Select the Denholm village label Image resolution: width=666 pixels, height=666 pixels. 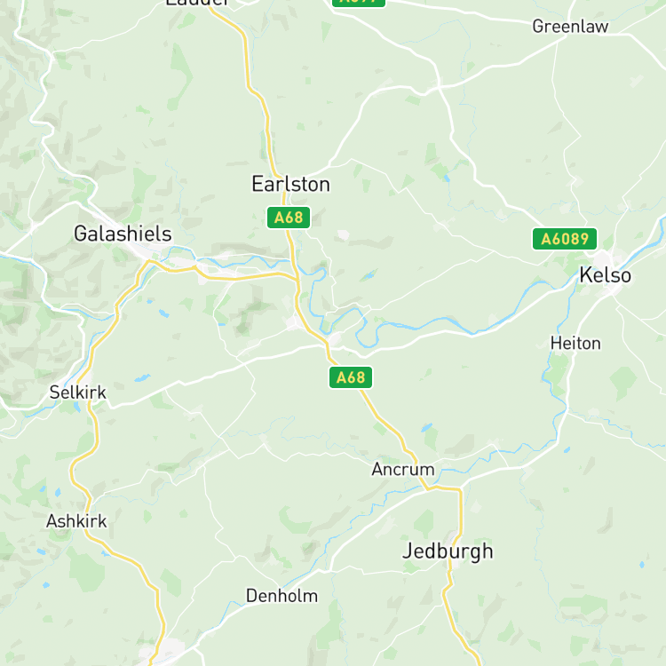(281, 596)
